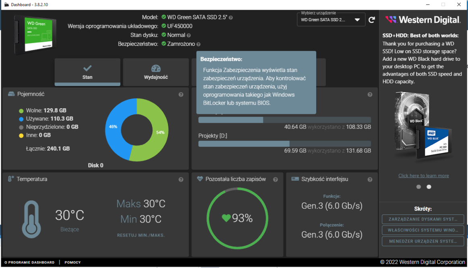The width and height of the screenshot is (468, 268).
Task: Click the help icon beside Pojemność panel
Action: click(181, 94)
